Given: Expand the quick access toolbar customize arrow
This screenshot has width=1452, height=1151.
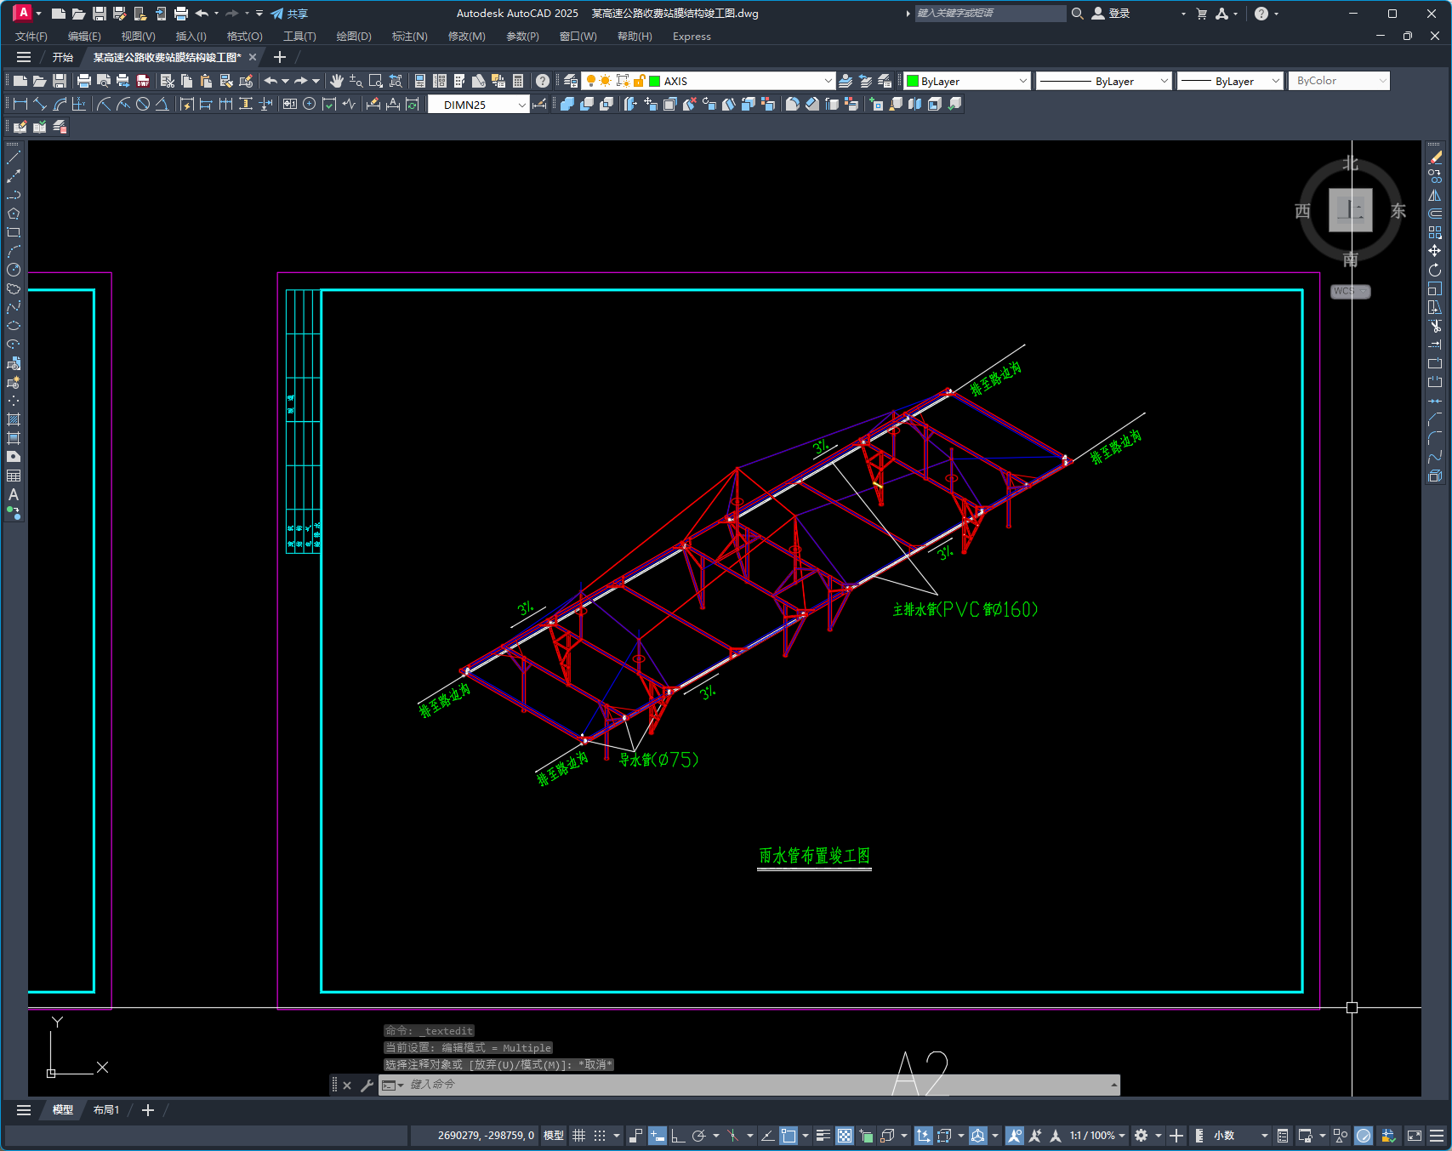Looking at the screenshot, I should coord(259,14).
